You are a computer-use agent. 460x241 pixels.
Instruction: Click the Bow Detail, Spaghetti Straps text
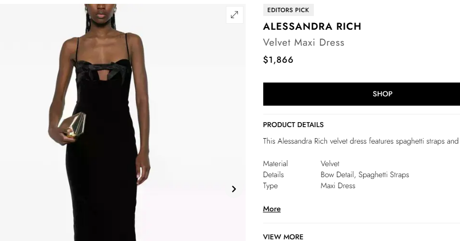click(364, 175)
